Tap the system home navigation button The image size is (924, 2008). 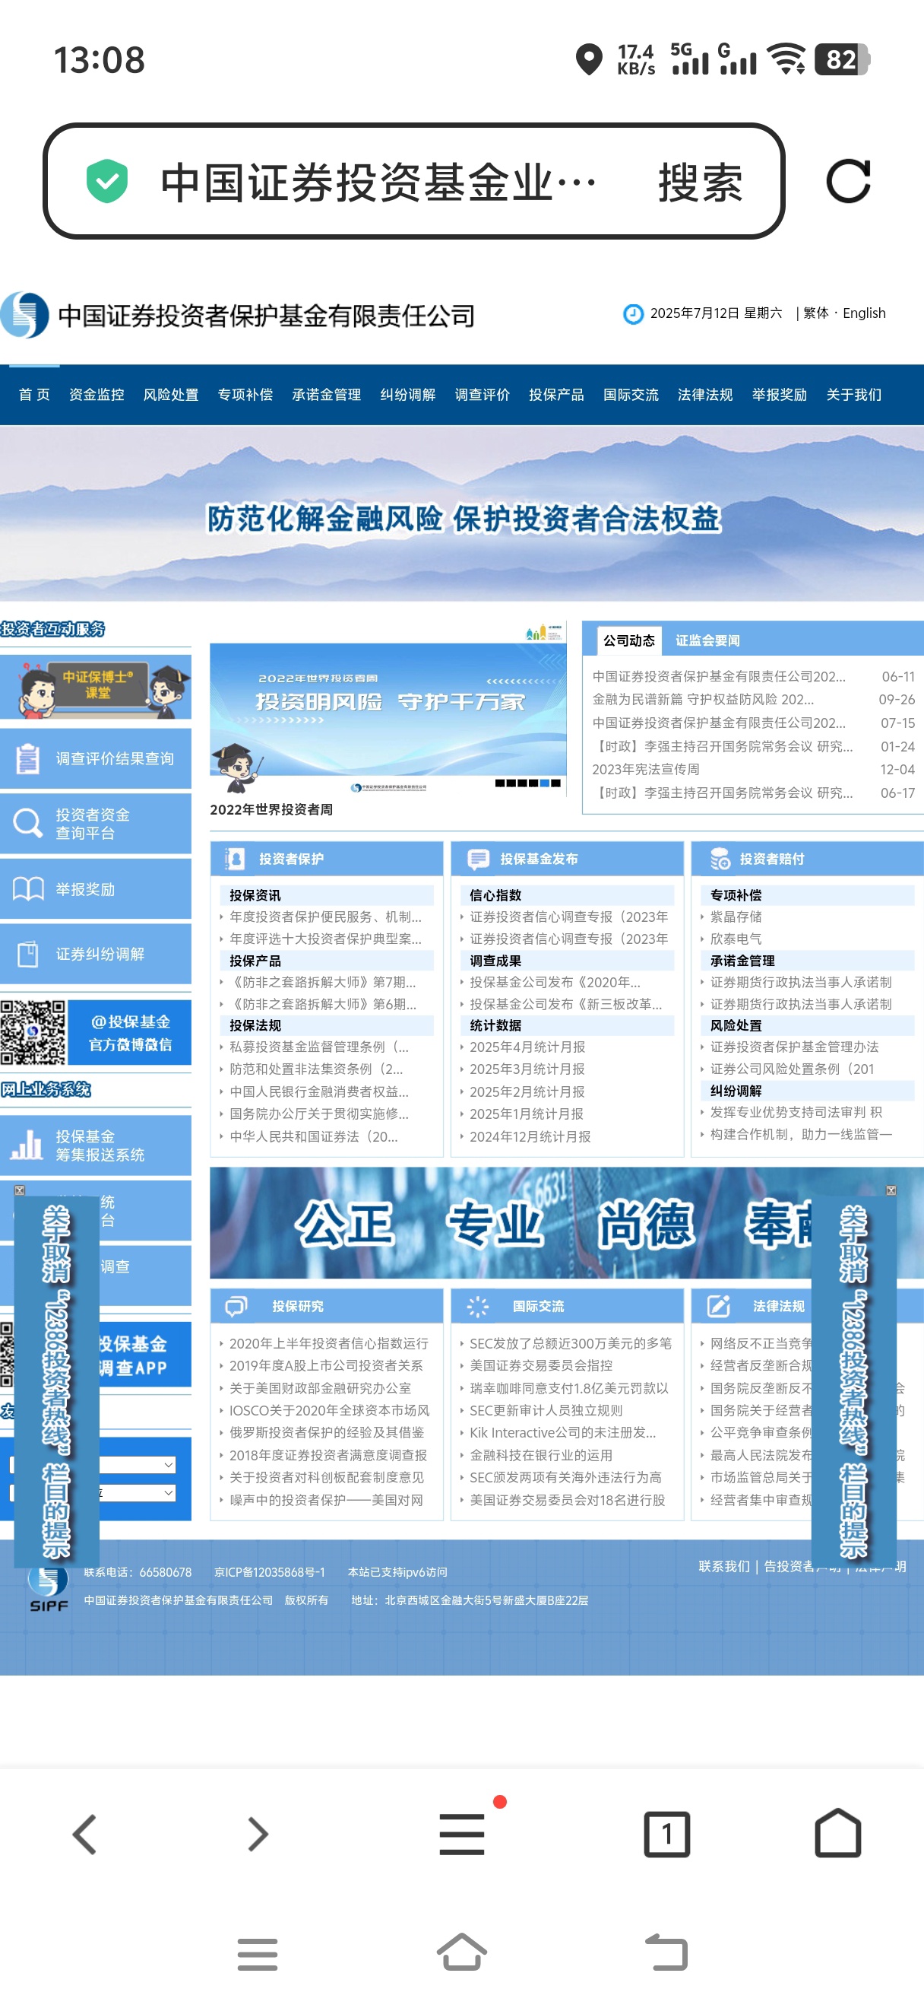(x=461, y=1952)
